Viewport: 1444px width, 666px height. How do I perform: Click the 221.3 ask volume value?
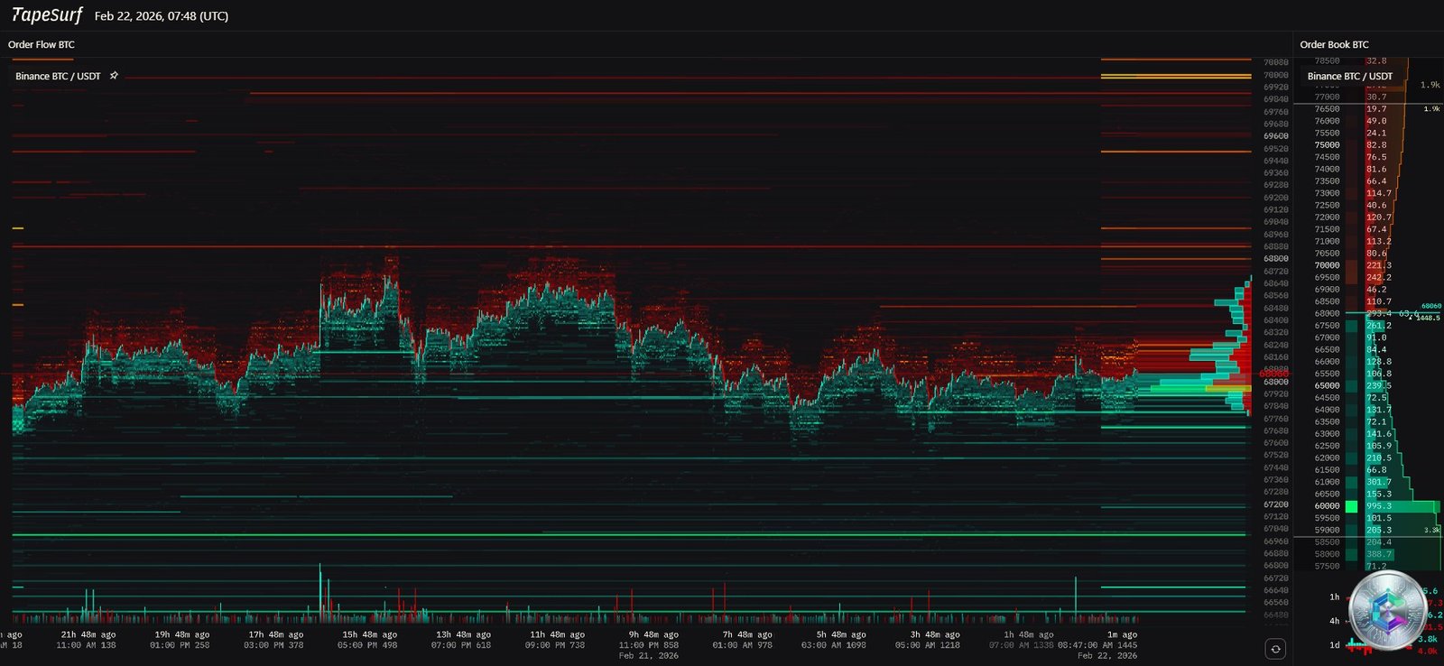pos(1378,265)
